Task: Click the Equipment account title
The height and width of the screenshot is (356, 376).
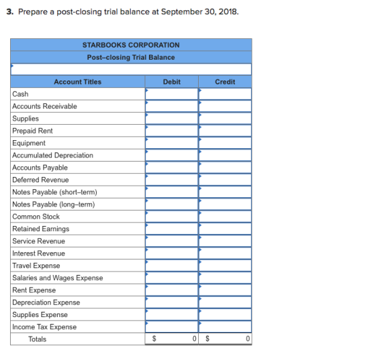Action: click(29, 143)
